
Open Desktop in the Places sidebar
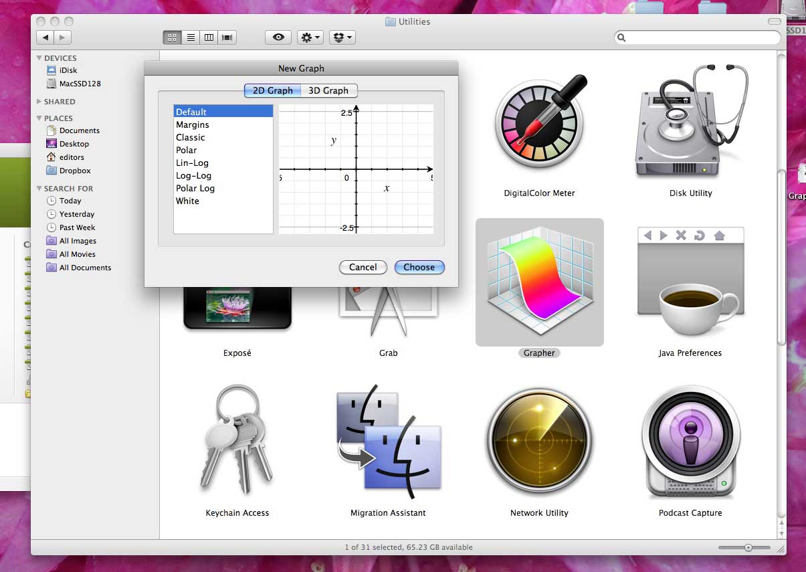[x=67, y=144]
